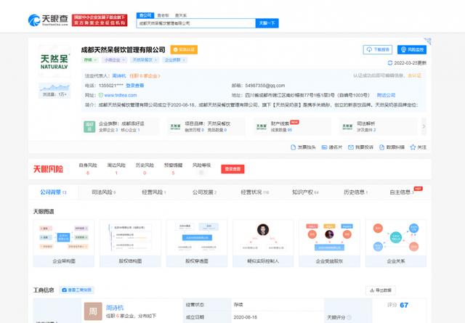Switch to the 经营风险 tab
Image resolution: width=465 pixels, height=323 pixels.
point(153,192)
